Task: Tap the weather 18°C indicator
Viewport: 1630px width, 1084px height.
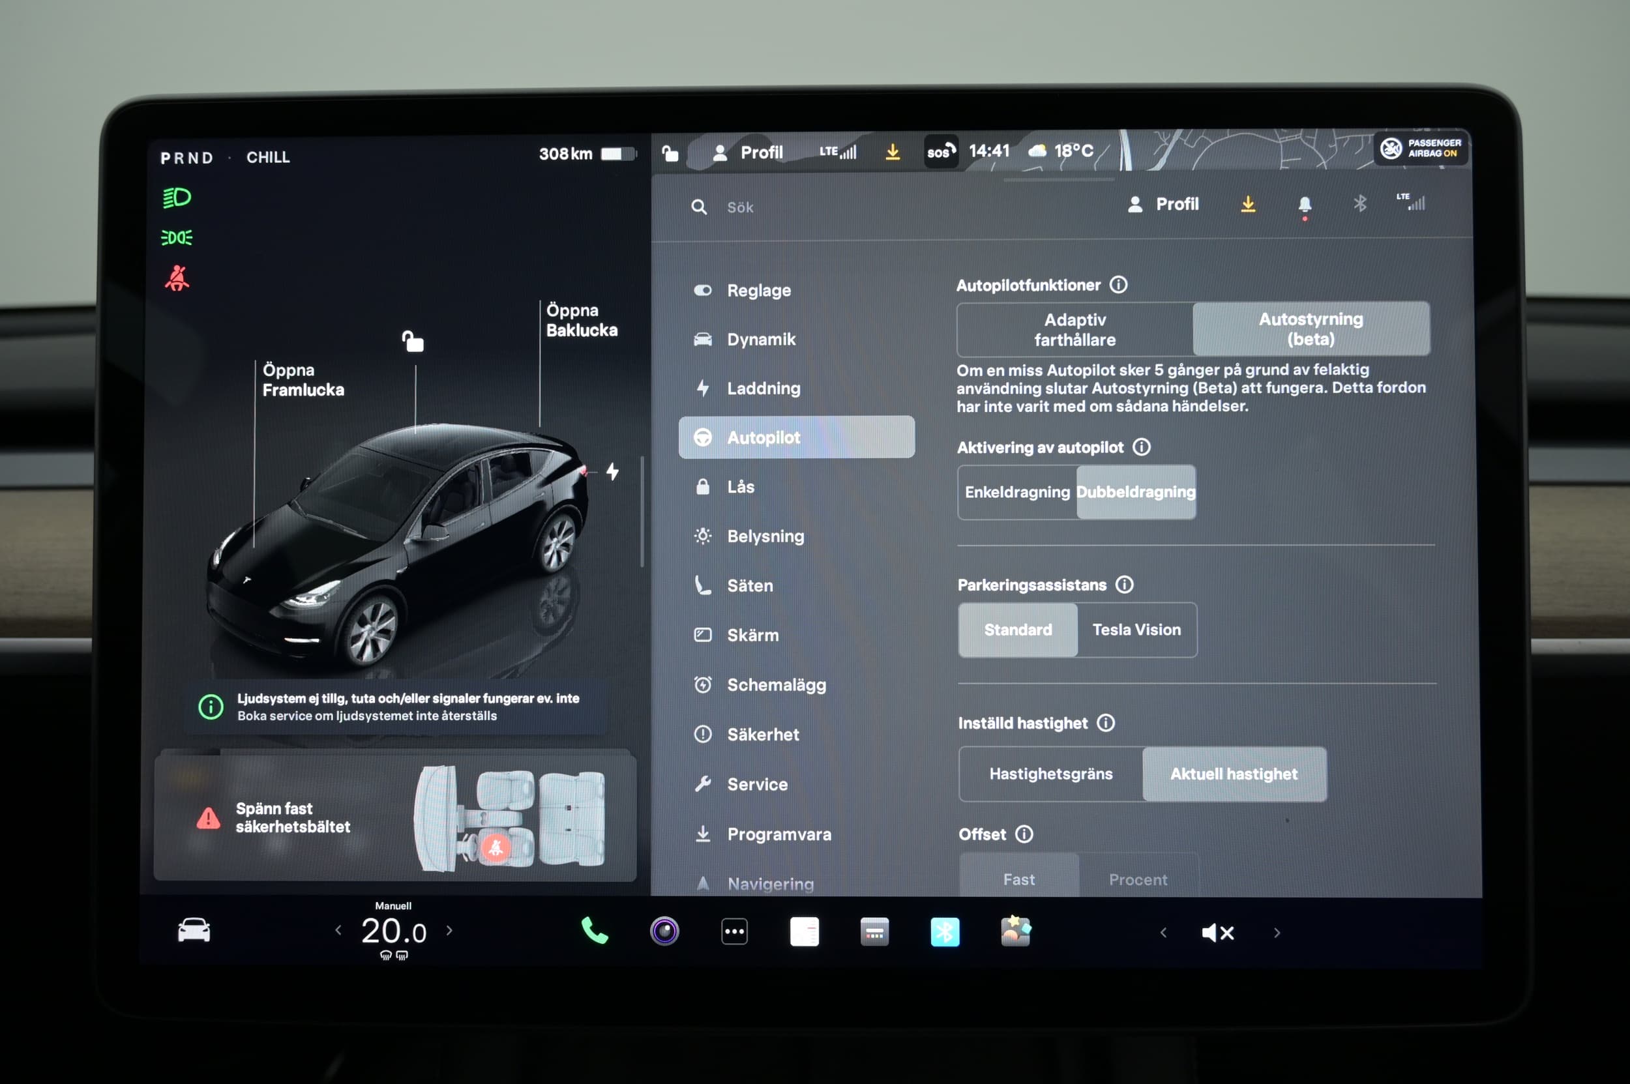Action: tap(1061, 151)
